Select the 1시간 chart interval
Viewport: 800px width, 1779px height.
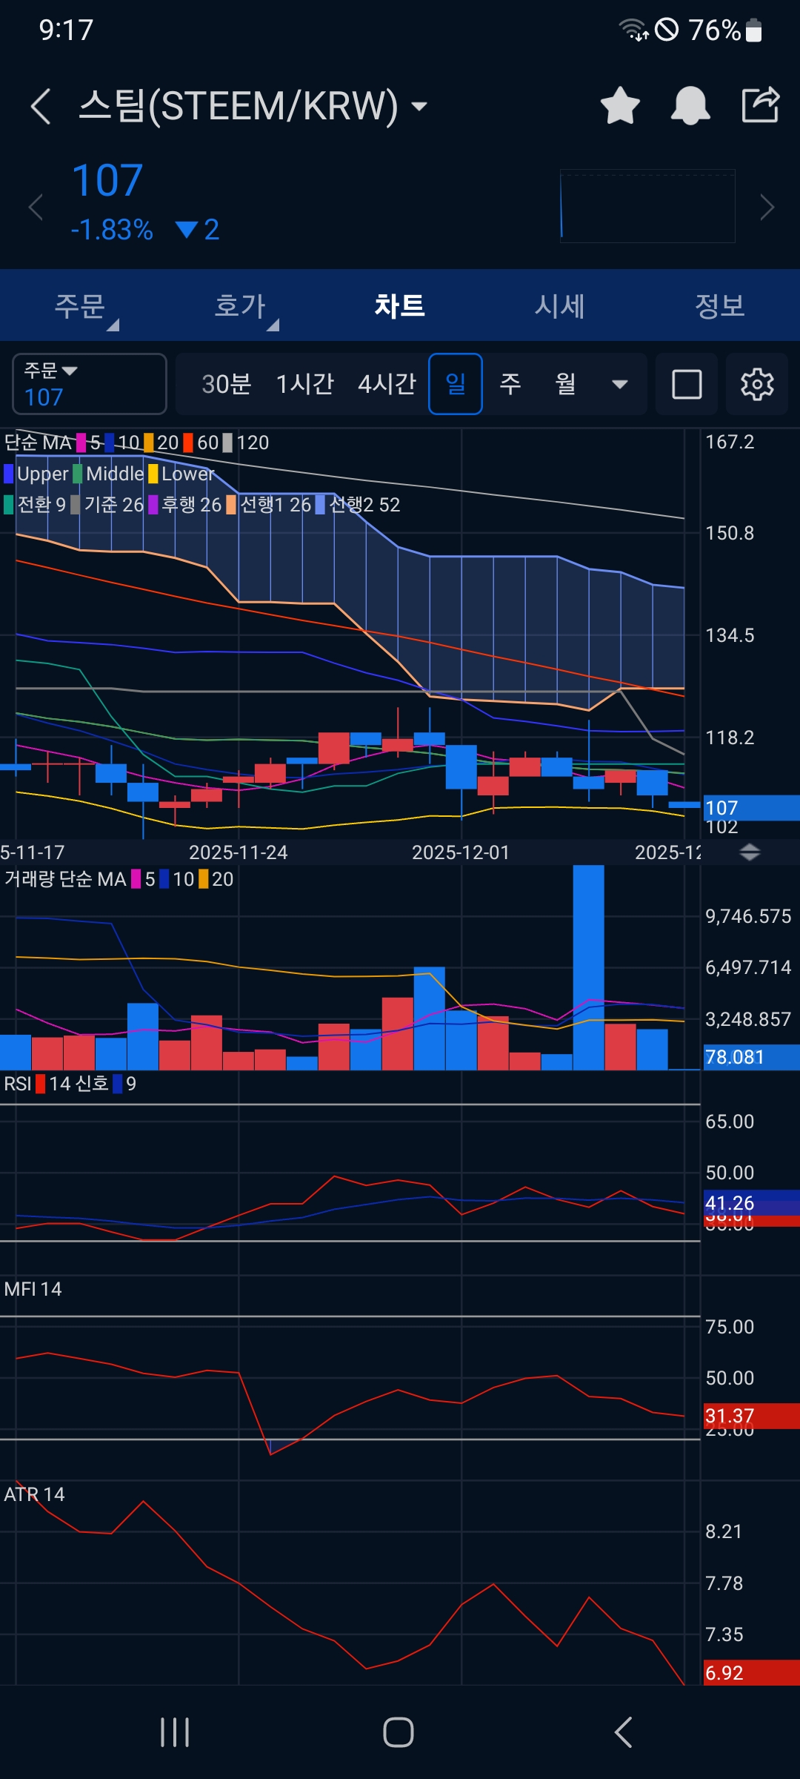click(x=305, y=384)
